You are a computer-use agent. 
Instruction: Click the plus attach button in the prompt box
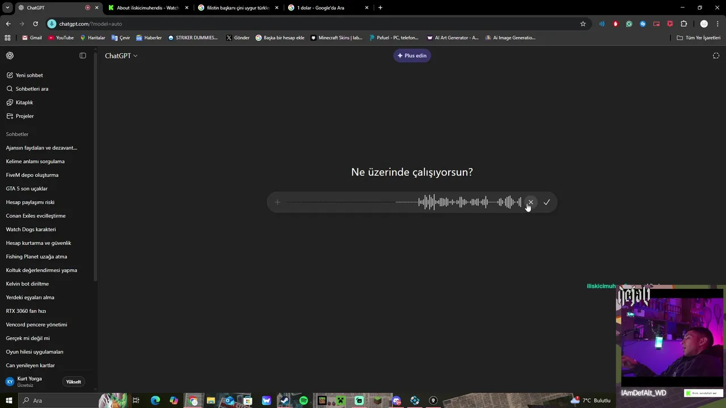277,202
